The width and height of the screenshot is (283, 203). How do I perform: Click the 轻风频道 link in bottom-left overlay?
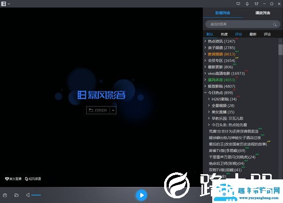(x=33, y=179)
